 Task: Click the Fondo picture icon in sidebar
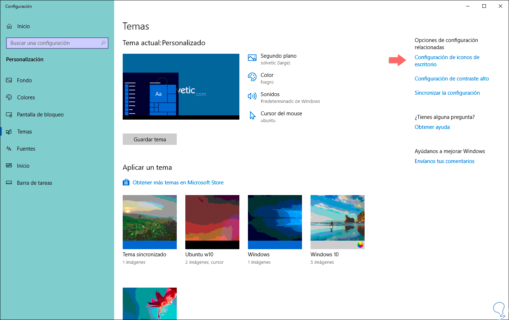tap(9, 80)
